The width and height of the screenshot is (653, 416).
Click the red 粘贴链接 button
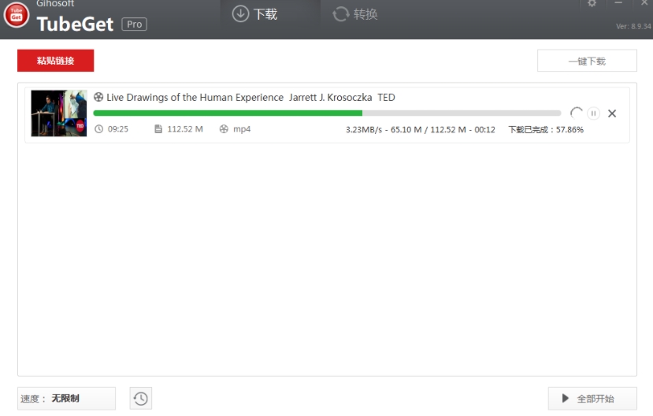55,61
